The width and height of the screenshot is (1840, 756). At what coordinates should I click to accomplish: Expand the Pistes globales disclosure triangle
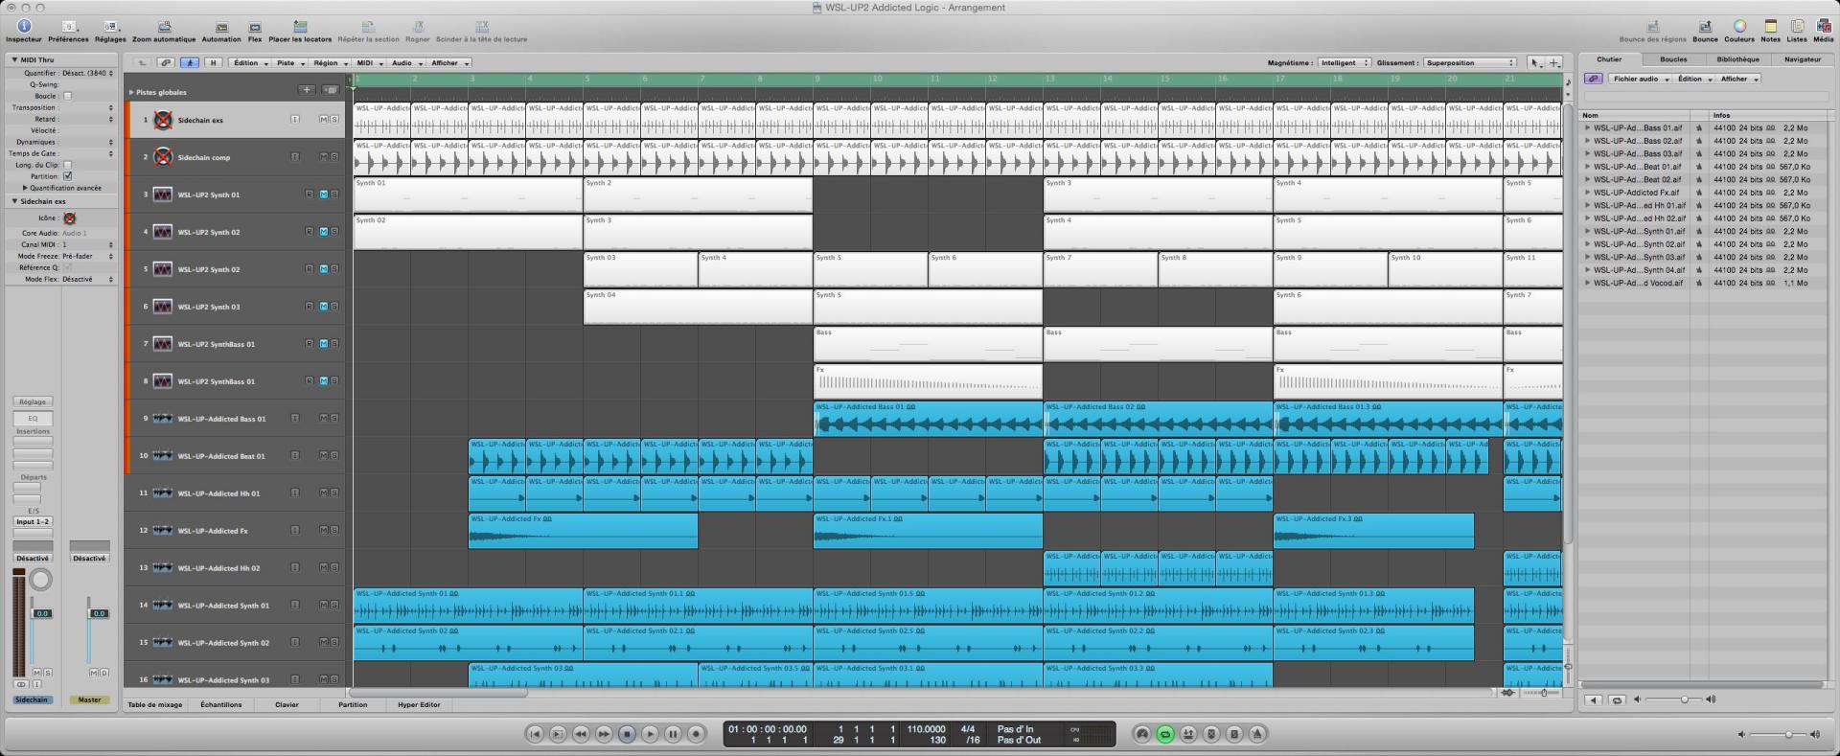[131, 92]
